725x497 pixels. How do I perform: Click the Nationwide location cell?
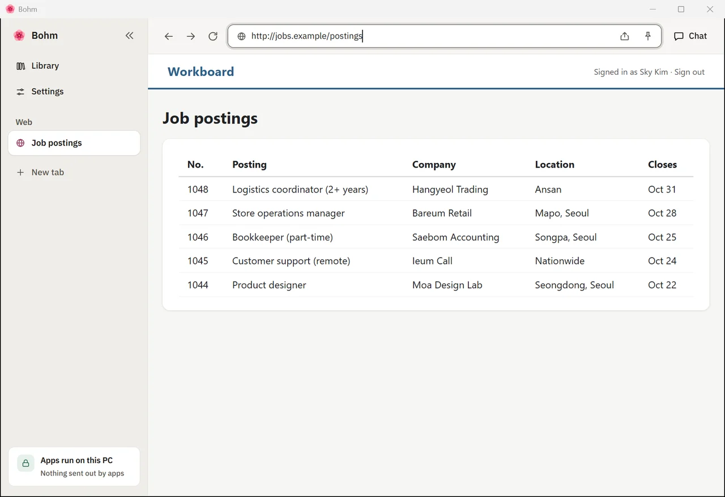point(560,261)
